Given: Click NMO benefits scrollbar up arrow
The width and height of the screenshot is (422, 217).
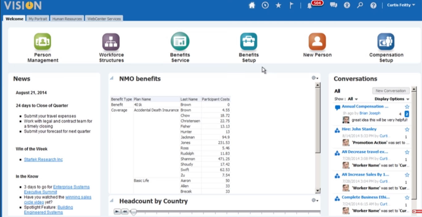Looking at the screenshot, I should (x=318, y=85).
